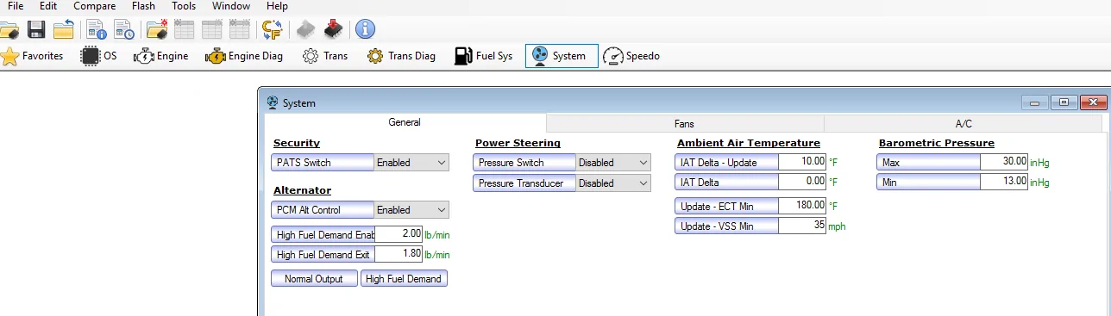Click the Ambient Air Temperature heading
The height and width of the screenshot is (316, 1111).
[x=749, y=143]
